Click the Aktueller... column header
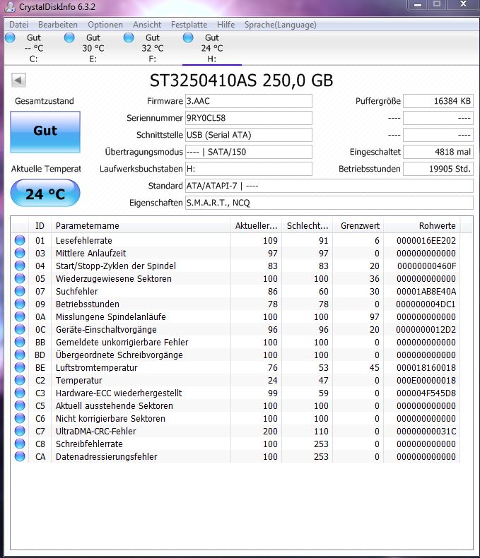 tap(256, 225)
